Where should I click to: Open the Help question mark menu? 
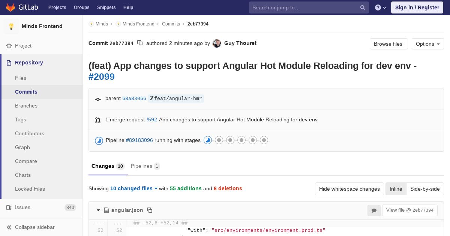(381, 7)
